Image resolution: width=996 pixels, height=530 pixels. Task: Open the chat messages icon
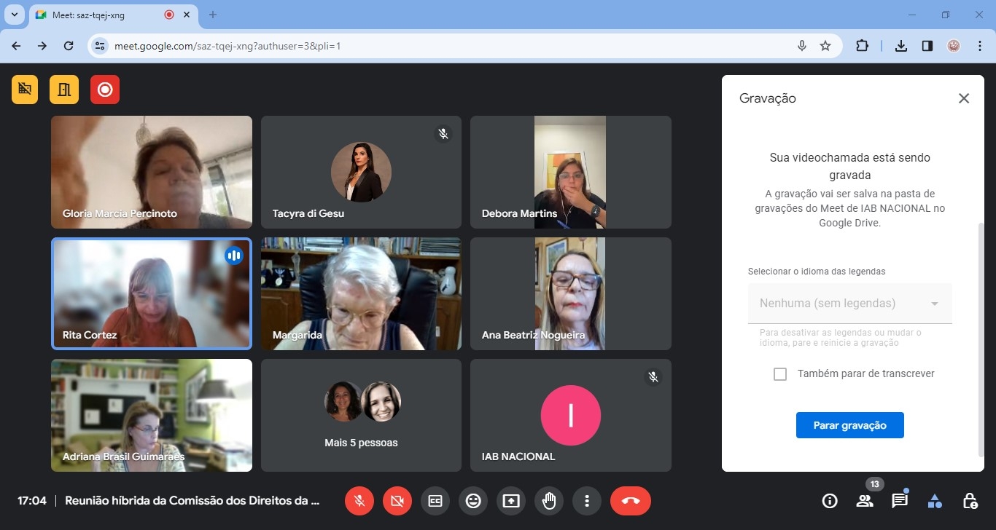pyautogui.click(x=899, y=501)
